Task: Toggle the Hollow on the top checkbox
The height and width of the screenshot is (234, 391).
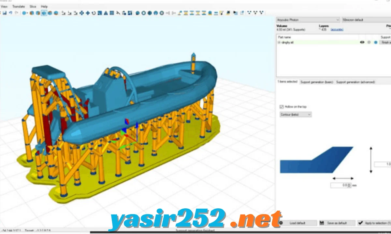Action: (282, 107)
